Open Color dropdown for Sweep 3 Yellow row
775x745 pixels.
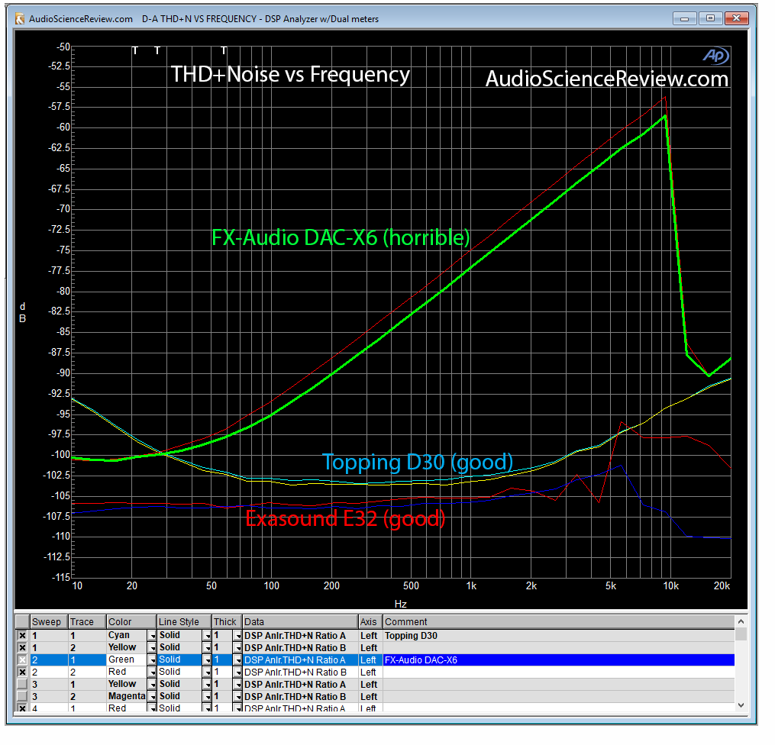pyautogui.click(x=152, y=684)
